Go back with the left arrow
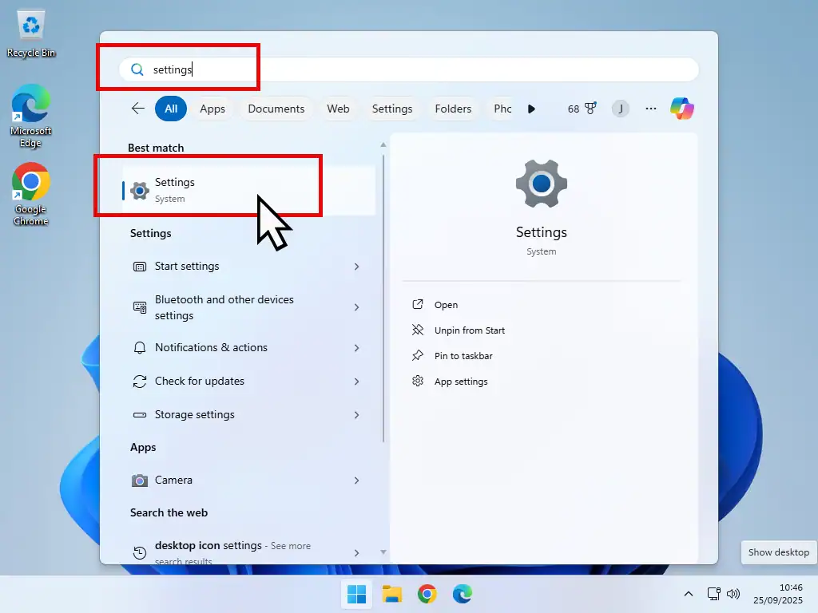This screenshot has width=818, height=613. point(137,109)
